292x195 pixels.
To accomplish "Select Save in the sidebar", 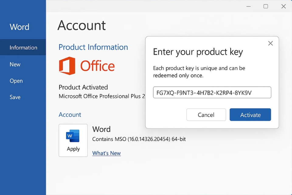I will [15, 97].
